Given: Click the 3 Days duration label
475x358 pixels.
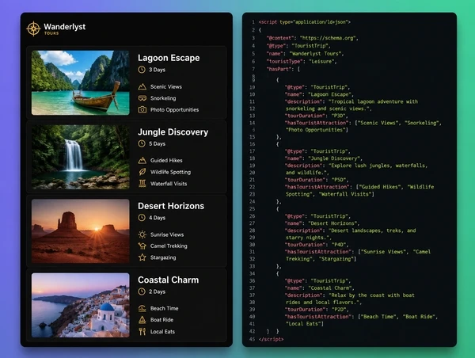Looking at the screenshot, I should [157, 70].
